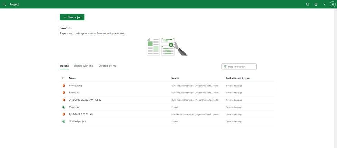Open the app launcher waffle icon
Viewport: 337px width, 148px height.
pos(4,4)
